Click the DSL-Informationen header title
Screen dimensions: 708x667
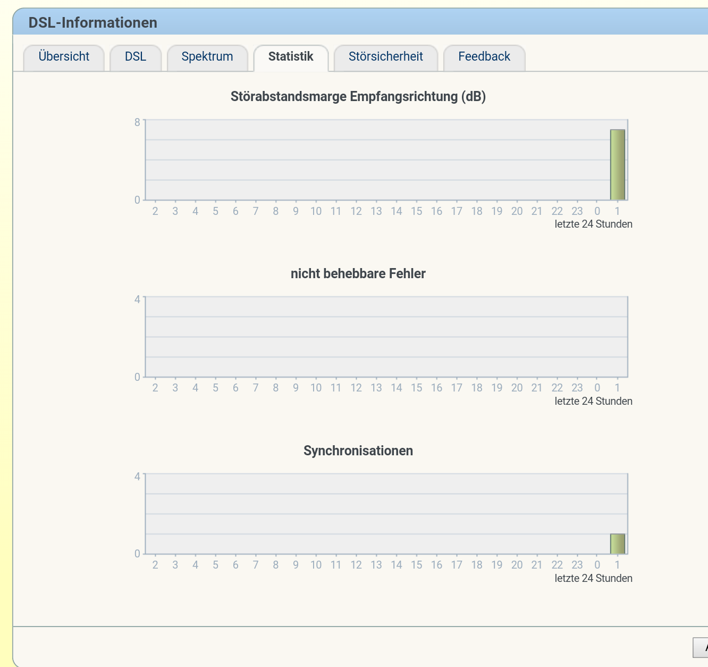coord(93,23)
